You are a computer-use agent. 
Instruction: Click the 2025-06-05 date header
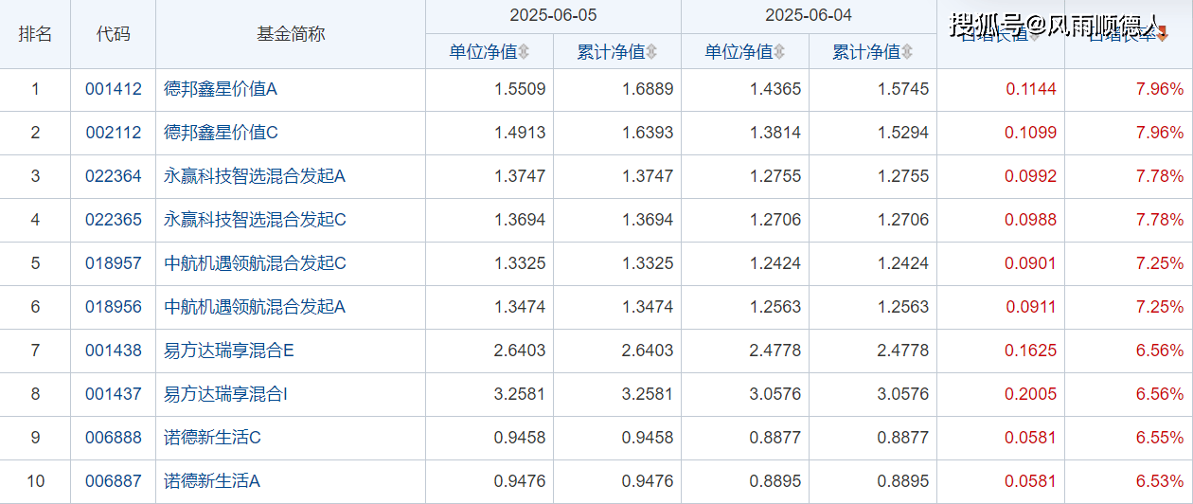tap(554, 16)
